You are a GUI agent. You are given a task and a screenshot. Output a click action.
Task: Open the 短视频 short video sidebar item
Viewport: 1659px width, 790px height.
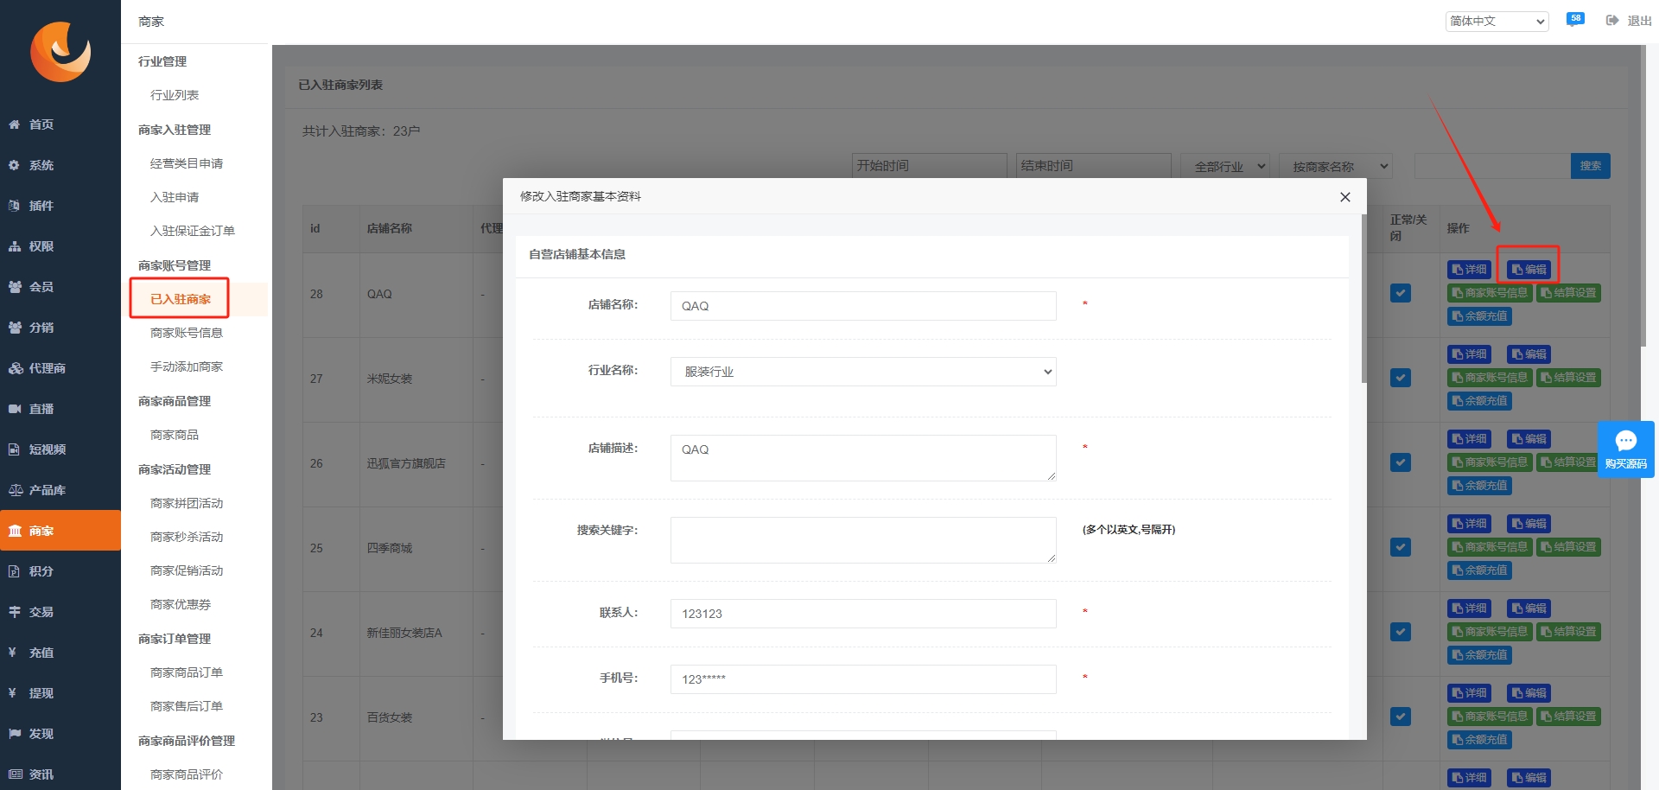pos(60,449)
